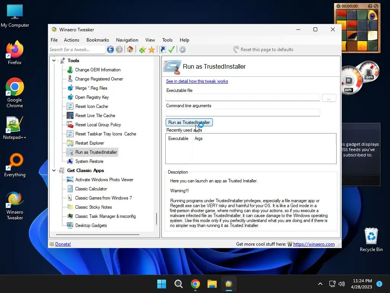This screenshot has width=390, height=293.
Task: Open the Help menu
Action: [x=185, y=40]
